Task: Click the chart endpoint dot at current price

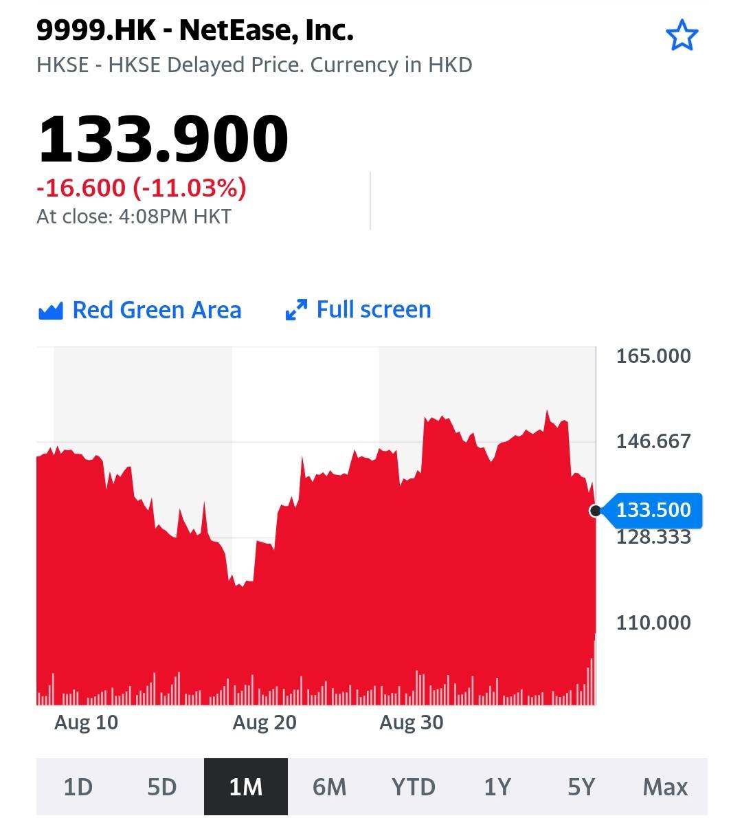Action: click(x=595, y=511)
